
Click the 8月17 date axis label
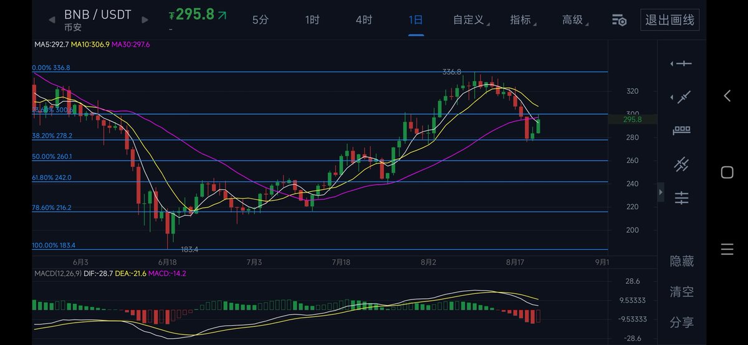pos(515,262)
